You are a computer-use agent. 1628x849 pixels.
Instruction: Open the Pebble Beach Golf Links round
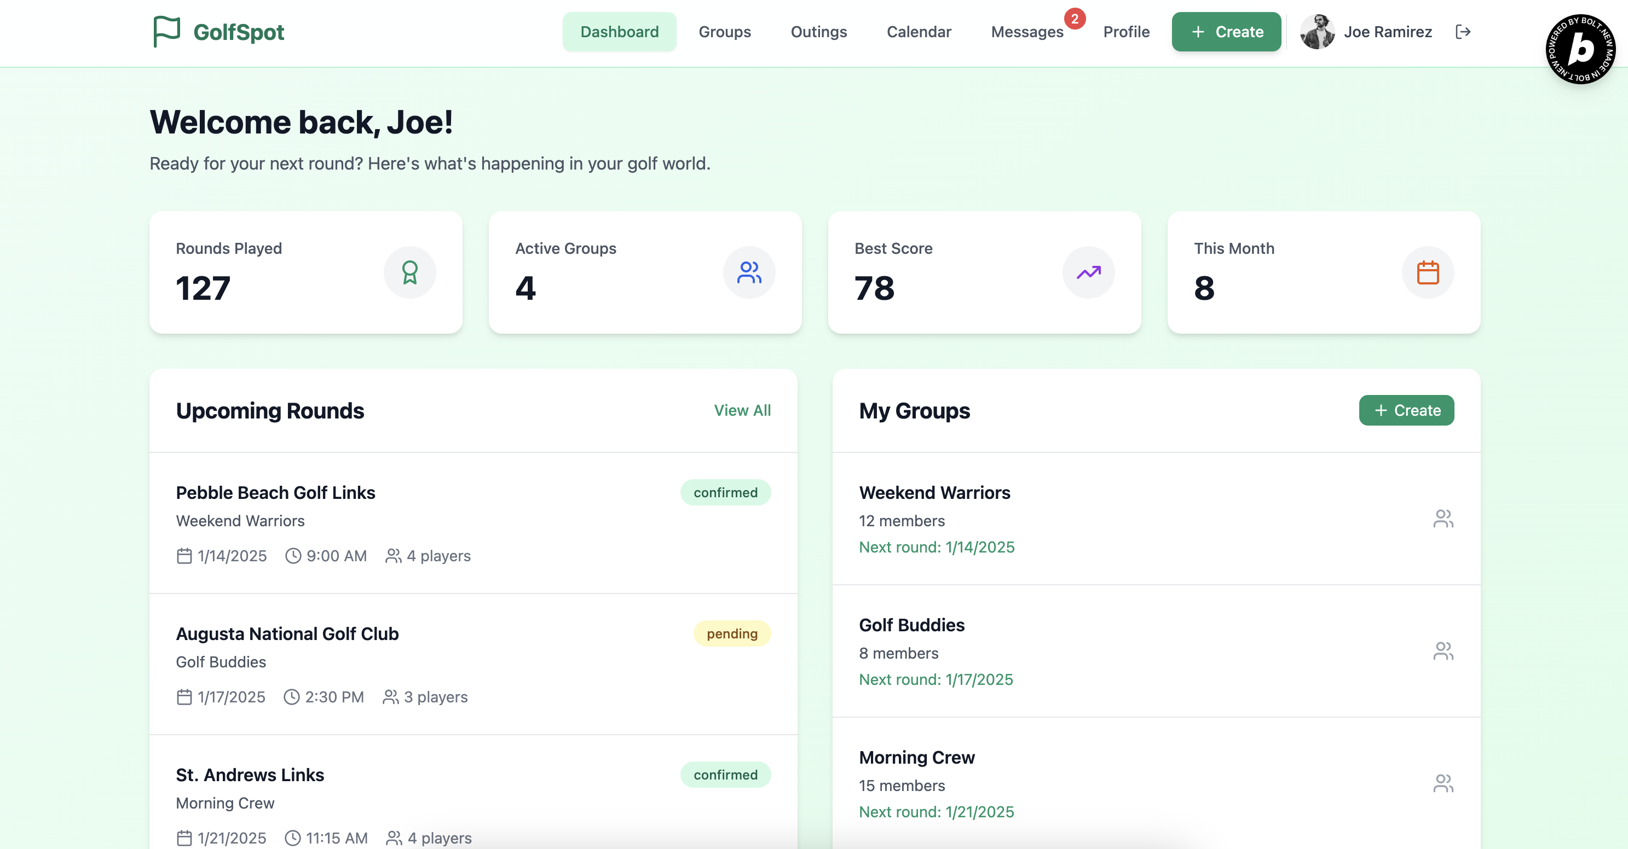pyautogui.click(x=275, y=493)
